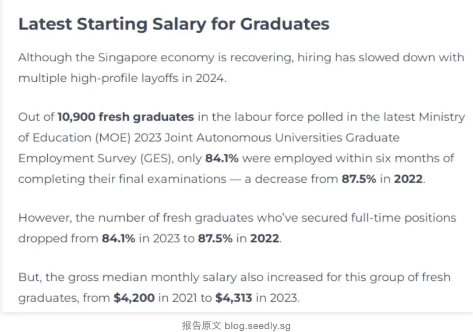
Task: Click 'Joint Autonomous Universities Graduate' text
Action: point(282,138)
